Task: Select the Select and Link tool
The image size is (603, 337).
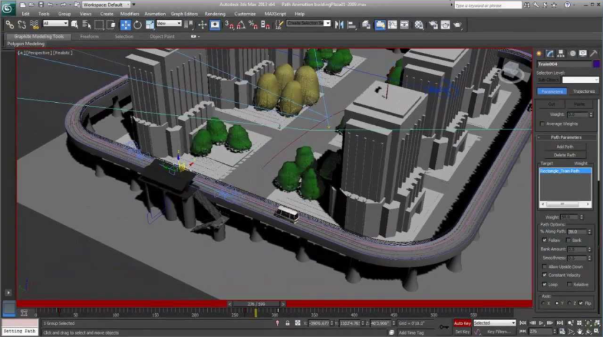Action: point(9,25)
